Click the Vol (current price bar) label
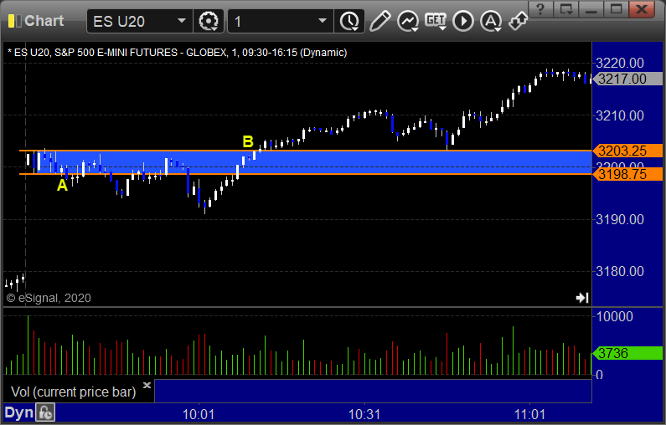Screen dimensions: 666x425 [73, 392]
